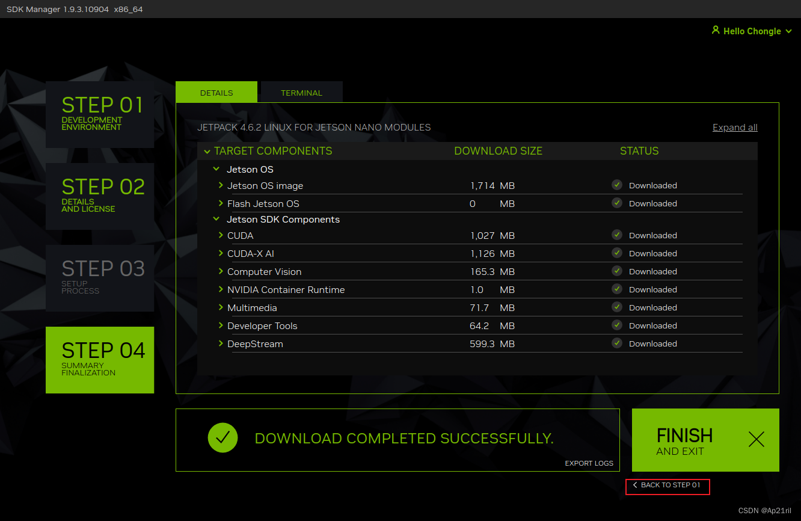The height and width of the screenshot is (521, 801).
Task: Click the X icon on Finish button
Action: [x=756, y=440]
